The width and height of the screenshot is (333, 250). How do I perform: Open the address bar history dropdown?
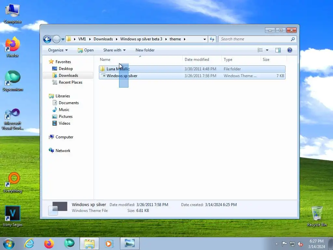coord(205,39)
